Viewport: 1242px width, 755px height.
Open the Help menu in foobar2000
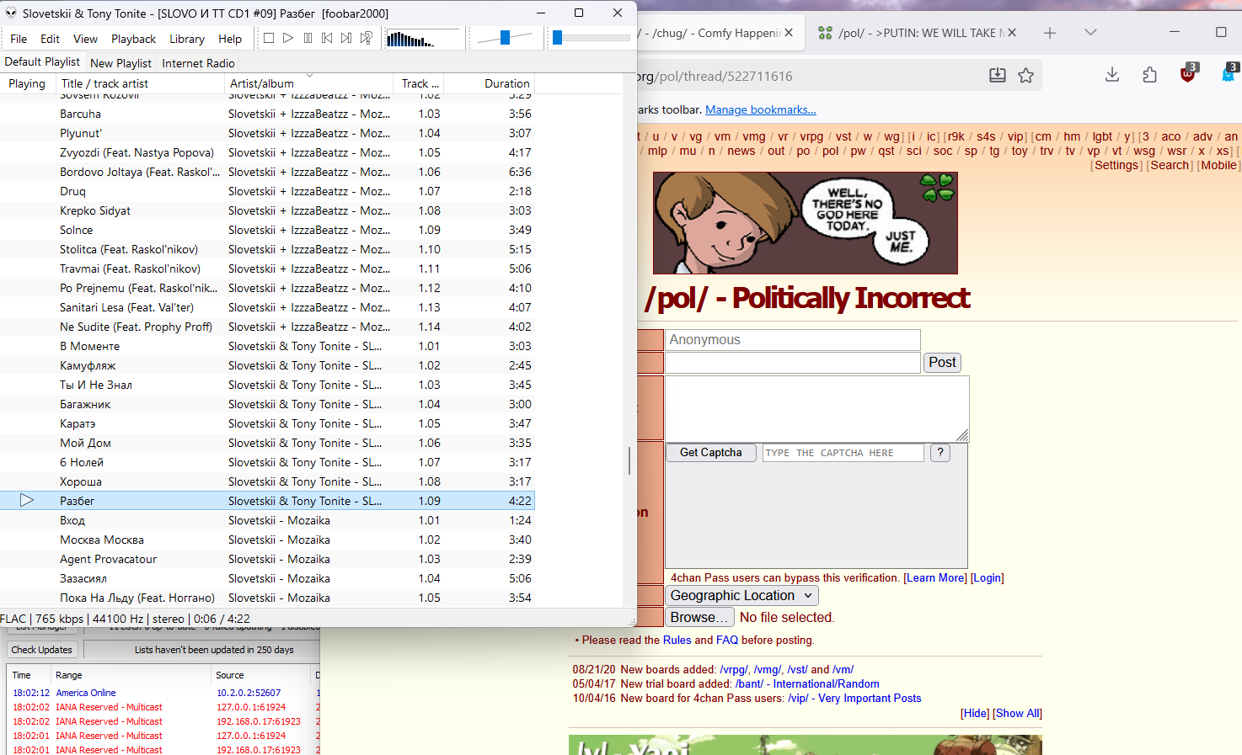click(230, 39)
